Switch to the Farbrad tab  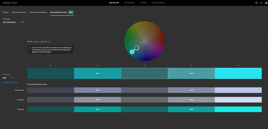click(x=6, y=12)
